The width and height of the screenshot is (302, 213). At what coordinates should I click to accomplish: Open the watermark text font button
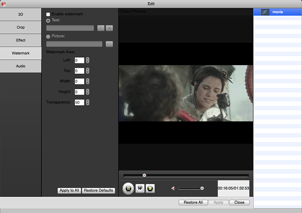click(101, 28)
